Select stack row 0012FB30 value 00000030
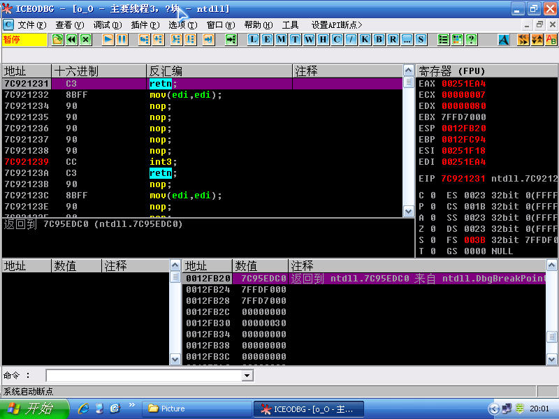Image resolution: width=559 pixels, height=419 pixels. pyautogui.click(x=264, y=323)
